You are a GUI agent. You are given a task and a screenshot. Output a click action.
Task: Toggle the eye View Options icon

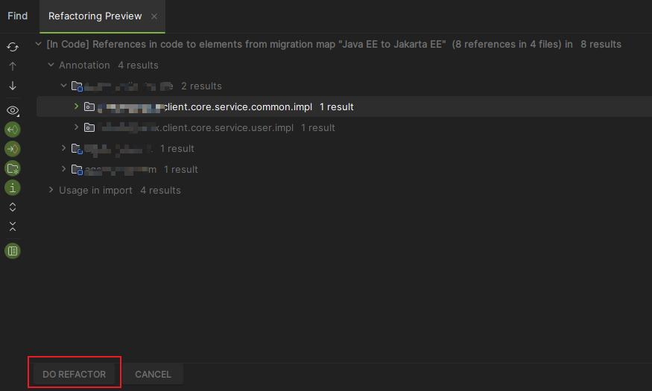point(13,110)
